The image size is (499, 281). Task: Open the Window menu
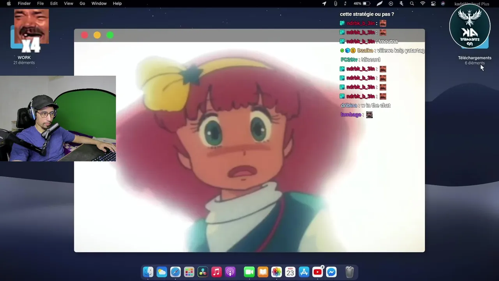(x=99, y=4)
